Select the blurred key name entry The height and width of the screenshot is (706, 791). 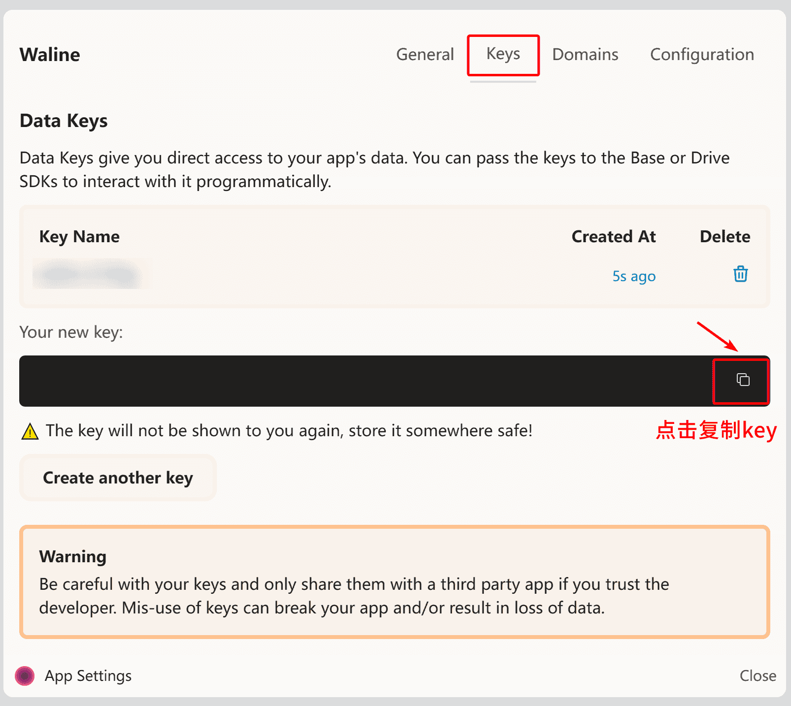pyautogui.click(x=92, y=274)
